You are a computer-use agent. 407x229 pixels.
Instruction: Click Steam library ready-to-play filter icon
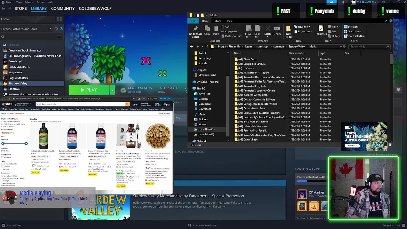(x=61, y=29)
